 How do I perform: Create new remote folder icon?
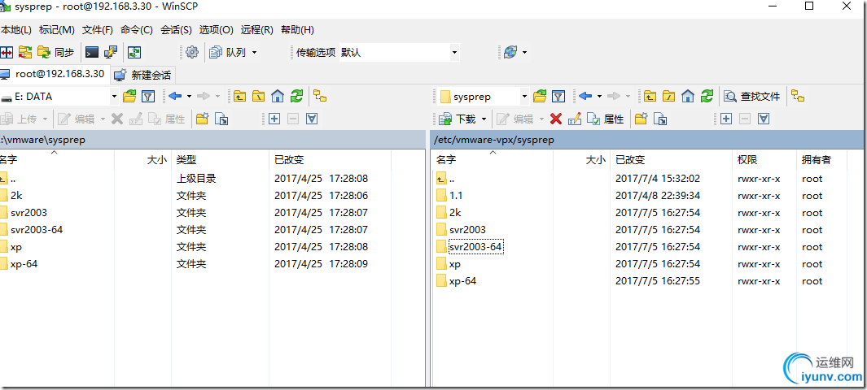(x=641, y=119)
